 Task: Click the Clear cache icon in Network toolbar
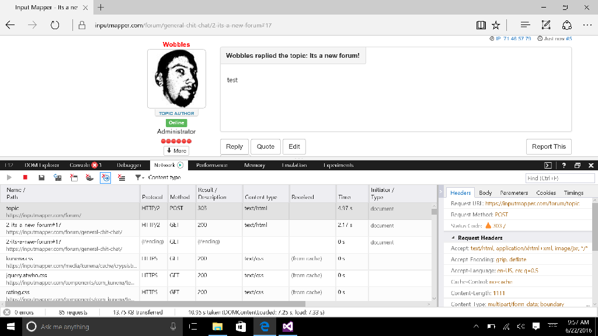(x=73, y=177)
